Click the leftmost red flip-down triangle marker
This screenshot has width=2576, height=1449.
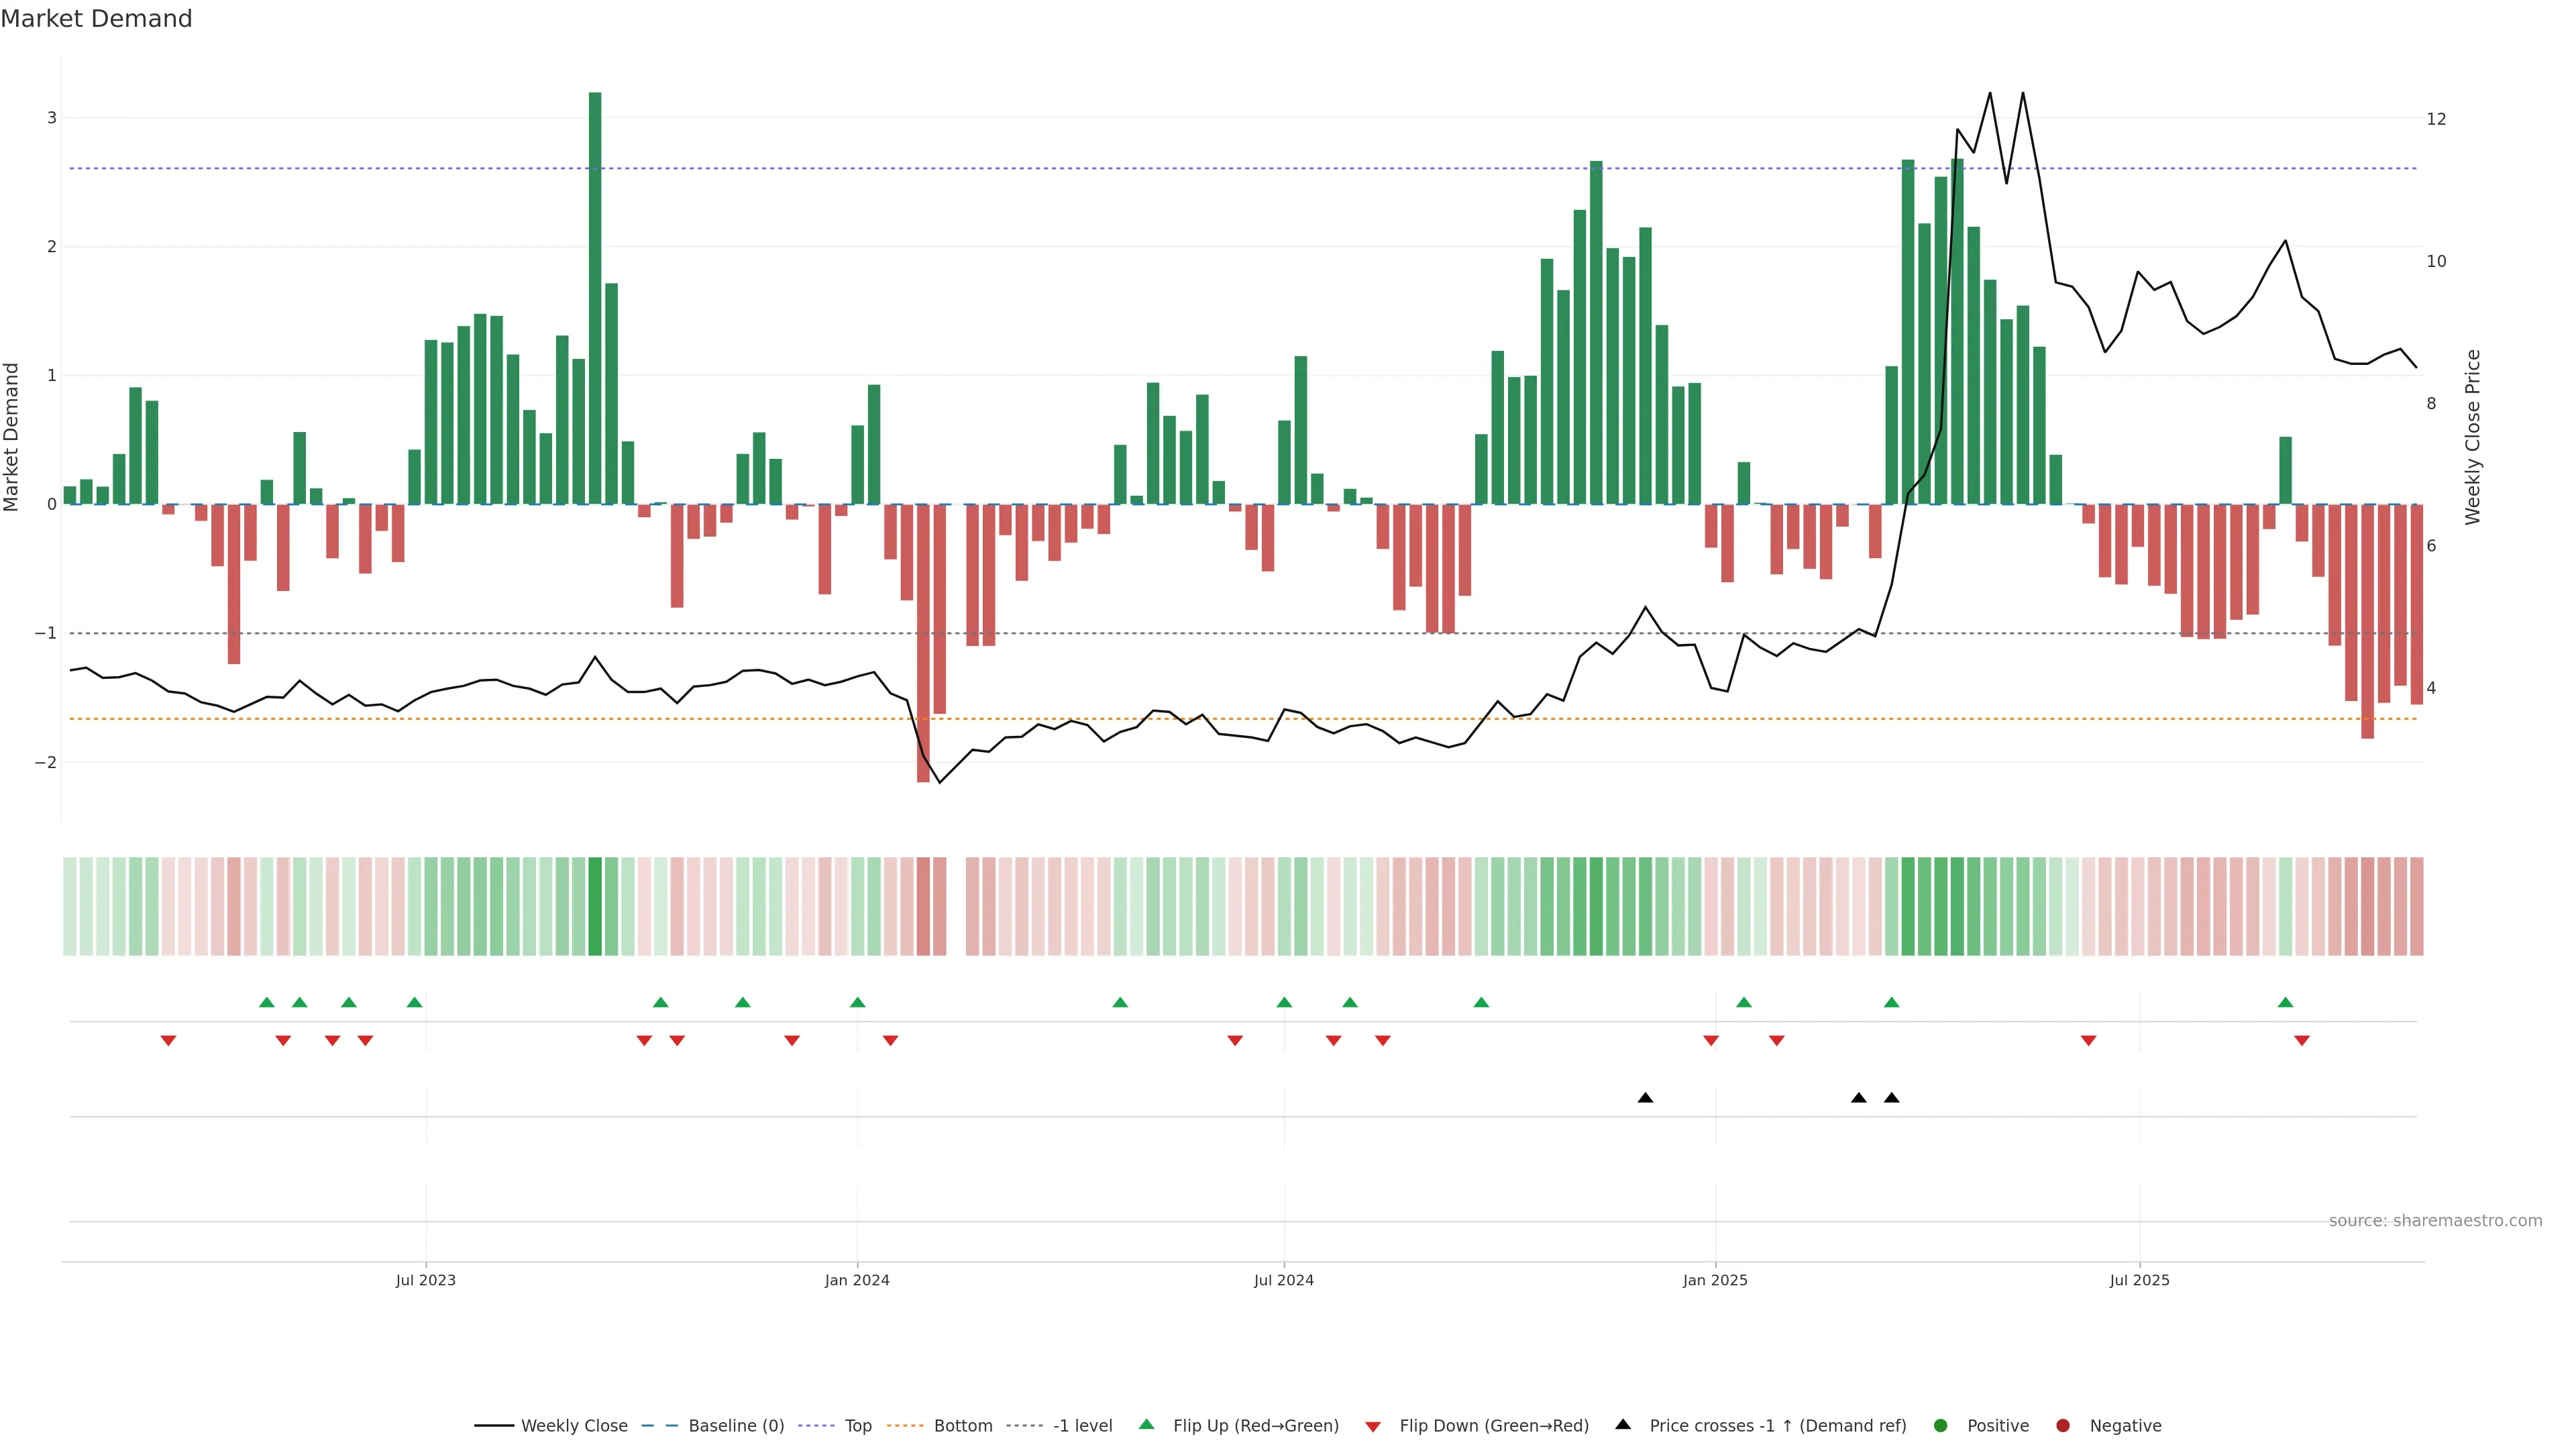(x=168, y=1041)
